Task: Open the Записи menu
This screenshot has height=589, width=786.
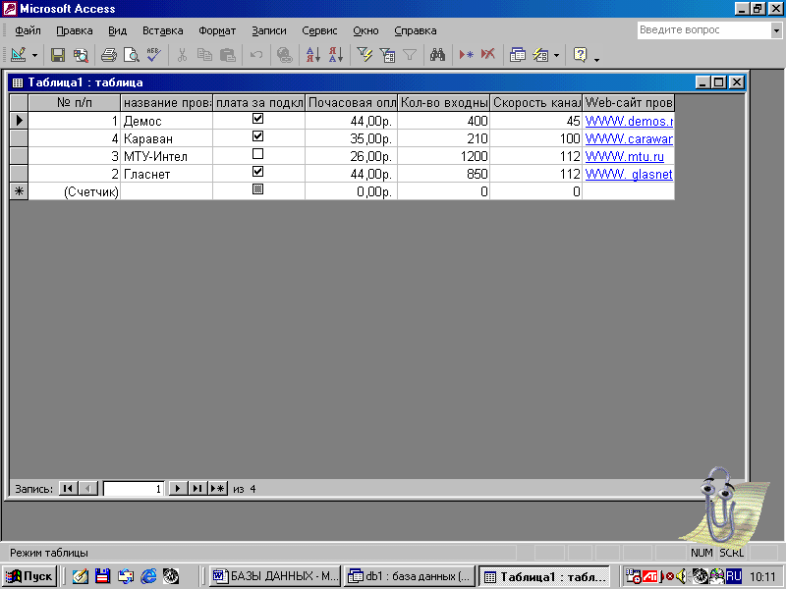Action: tap(268, 30)
